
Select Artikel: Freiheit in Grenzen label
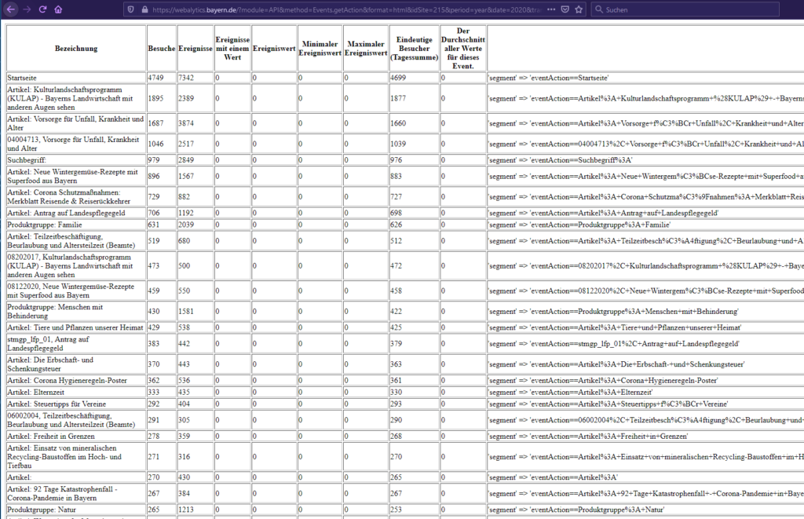[51, 436]
